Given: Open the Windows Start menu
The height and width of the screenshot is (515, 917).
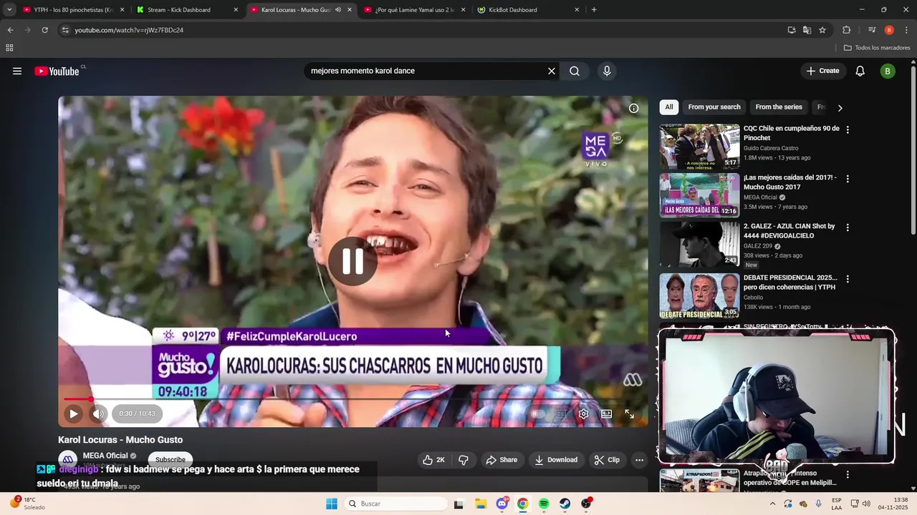Looking at the screenshot, I should click(332, 504).
